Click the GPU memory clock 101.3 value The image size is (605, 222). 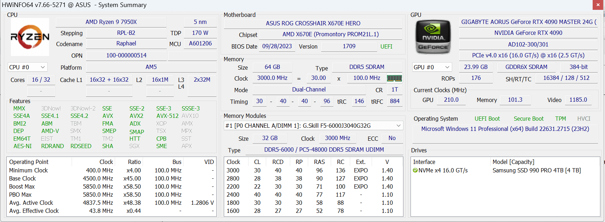coord(515,100)
